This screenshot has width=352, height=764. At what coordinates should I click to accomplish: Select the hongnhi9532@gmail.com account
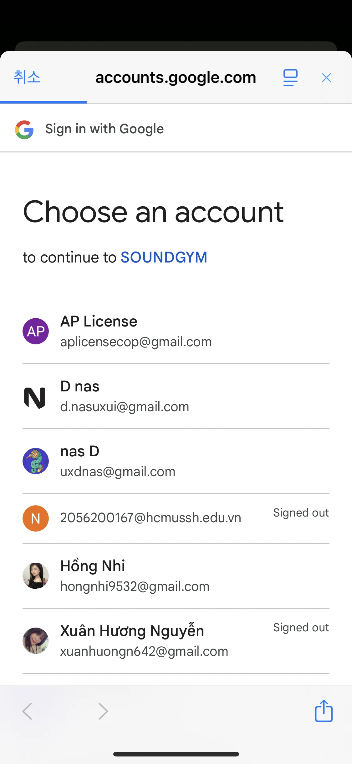point(135,586)
